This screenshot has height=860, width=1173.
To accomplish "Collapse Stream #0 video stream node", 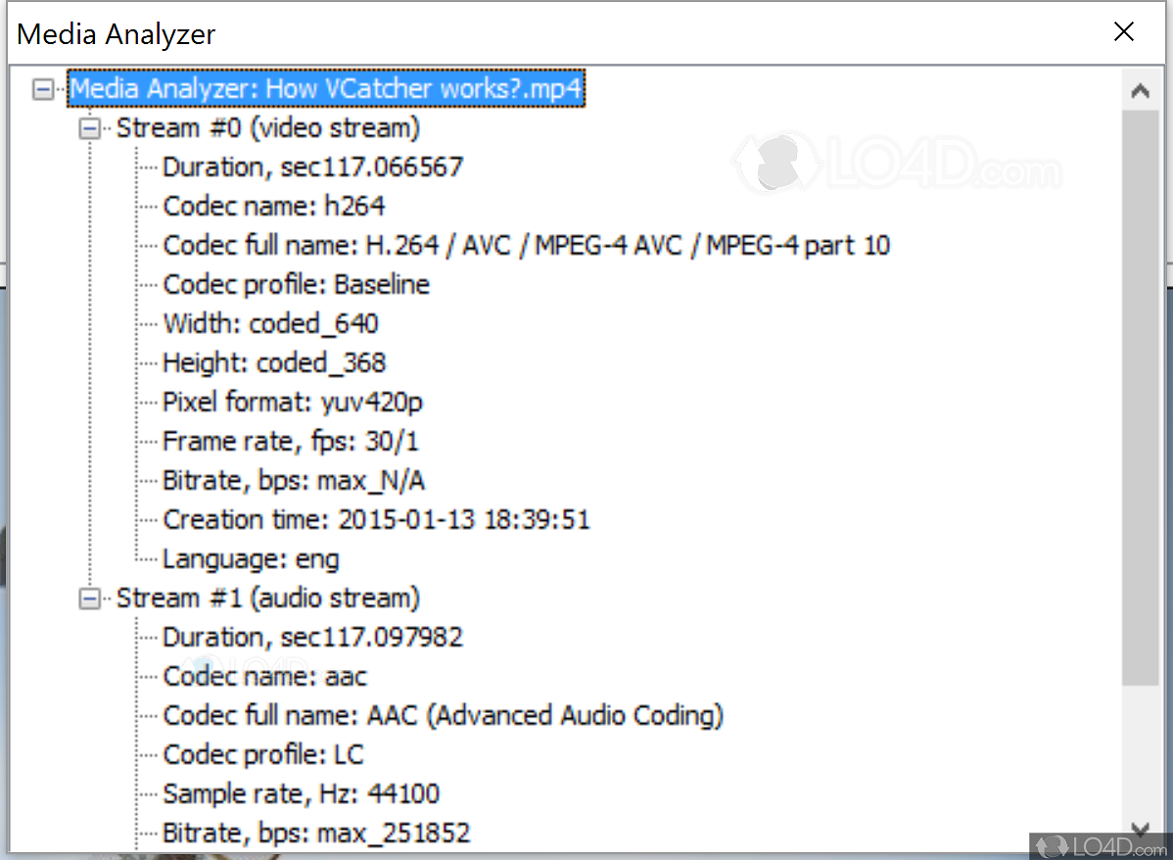I will 90,128.
